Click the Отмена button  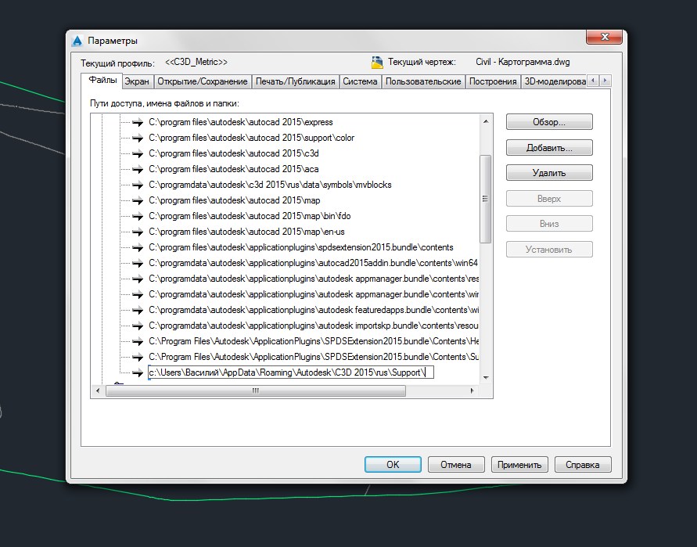tap(456, 465)
